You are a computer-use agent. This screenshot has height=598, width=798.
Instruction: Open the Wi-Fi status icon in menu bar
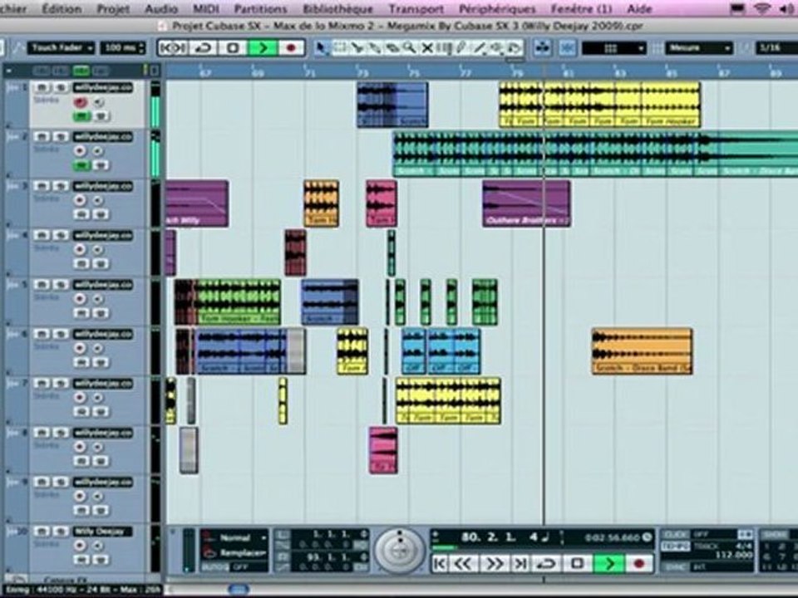(x=761, y=8)
